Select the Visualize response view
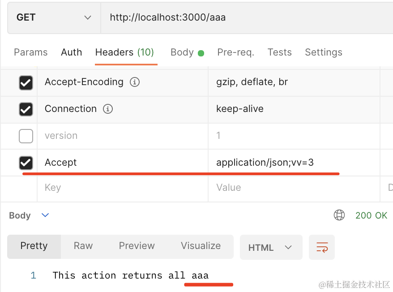 [201, 246]
